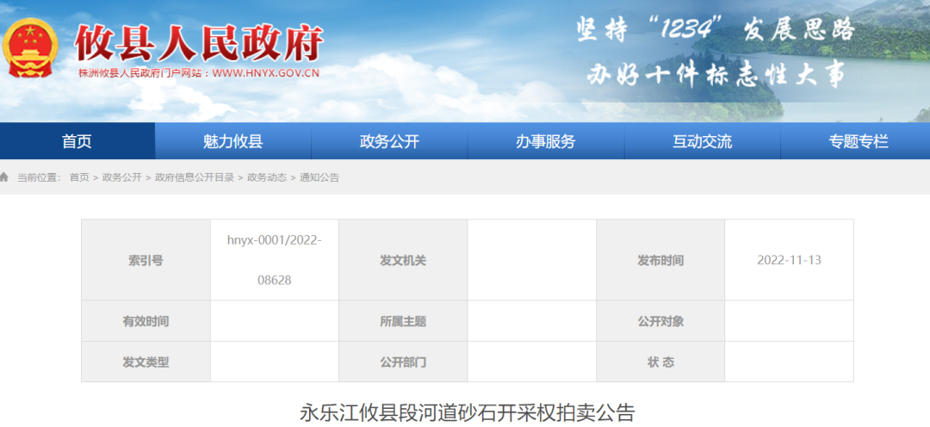Viewport: 930px width, 427px height.
Task: Click the 坚持"1234"发展思路 banner slogan
Action: click(x=715, y=30)
